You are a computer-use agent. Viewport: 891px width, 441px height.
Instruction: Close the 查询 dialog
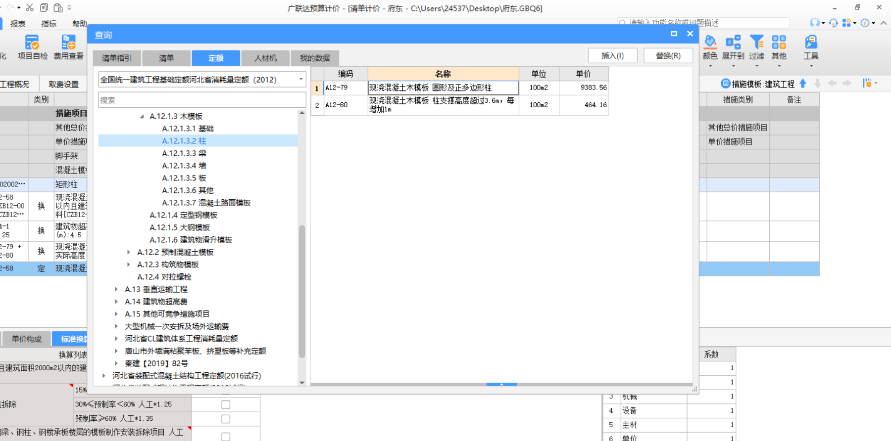click(x=690, y=34)
